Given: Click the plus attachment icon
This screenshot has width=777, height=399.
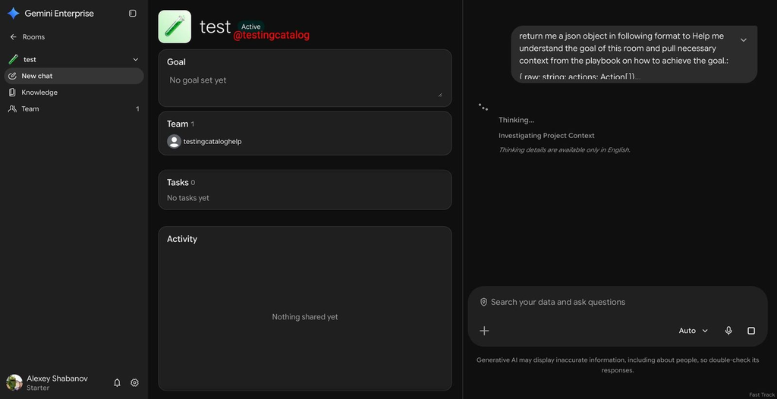Looking at the screenshot, I should tap(484, 331).
